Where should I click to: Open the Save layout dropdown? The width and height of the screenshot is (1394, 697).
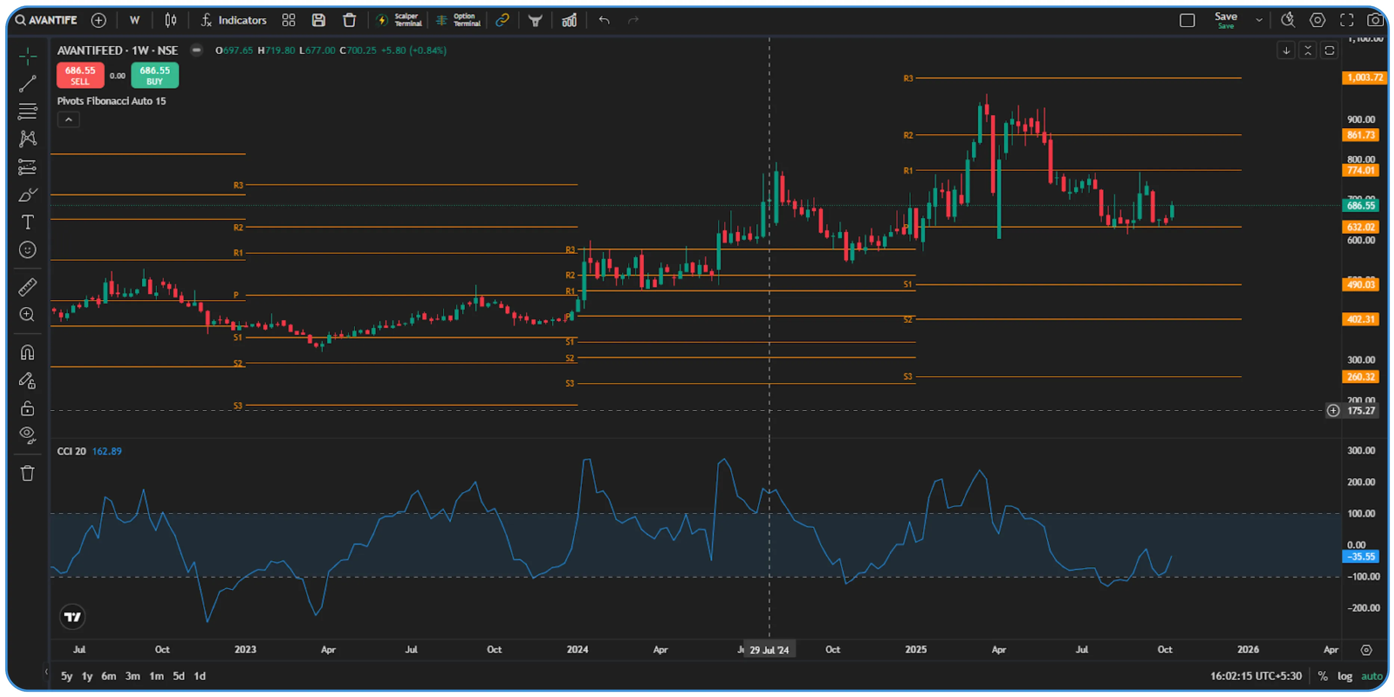1259,20
